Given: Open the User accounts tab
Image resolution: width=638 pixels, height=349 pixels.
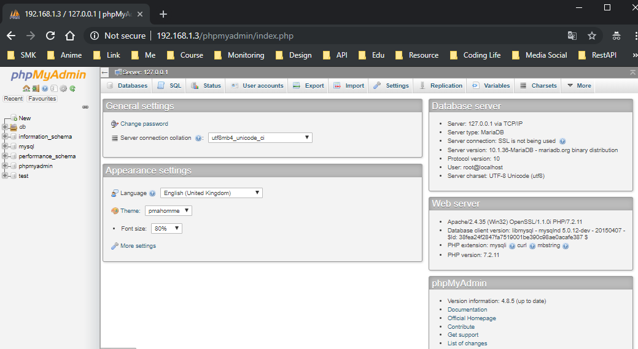Looking at the screenshot, I should 257,86.
